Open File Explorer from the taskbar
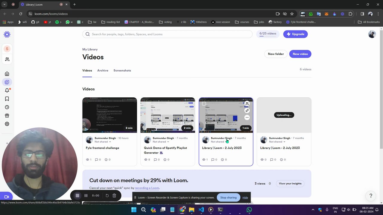The image size is (383, 215). [191, 210]
